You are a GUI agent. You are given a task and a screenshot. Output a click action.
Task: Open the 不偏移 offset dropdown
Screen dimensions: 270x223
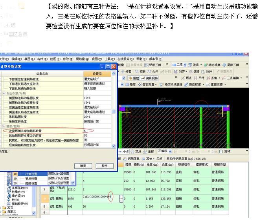coord(170,152)
